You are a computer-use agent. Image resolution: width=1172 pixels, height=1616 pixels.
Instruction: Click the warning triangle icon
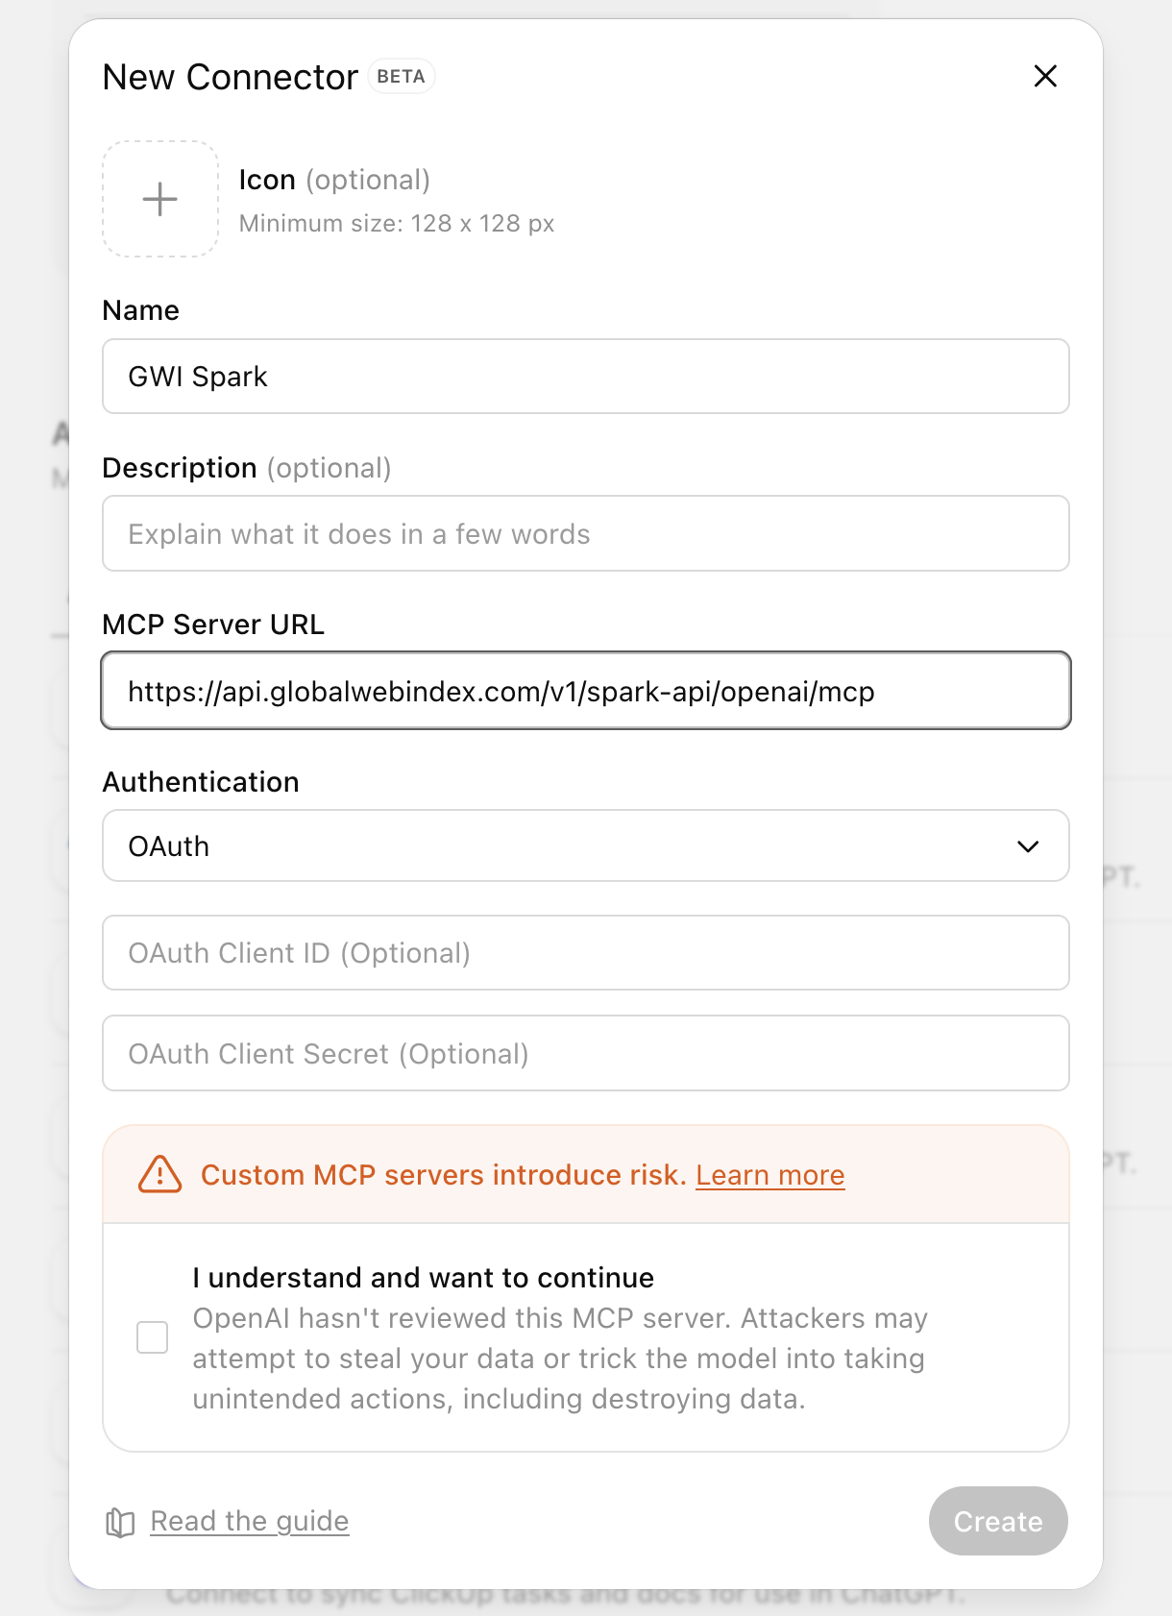tap(160, 1174)
